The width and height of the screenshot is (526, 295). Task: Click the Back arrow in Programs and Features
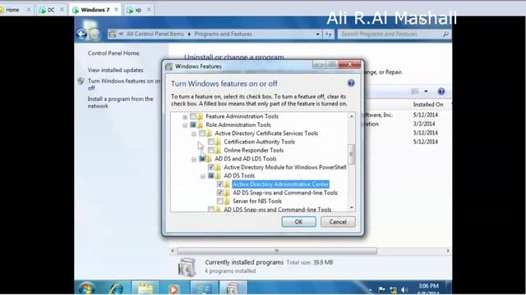pyautogui.click(x=81, y=34)
